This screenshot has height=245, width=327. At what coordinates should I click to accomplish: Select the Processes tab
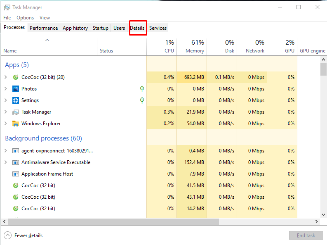14,27
